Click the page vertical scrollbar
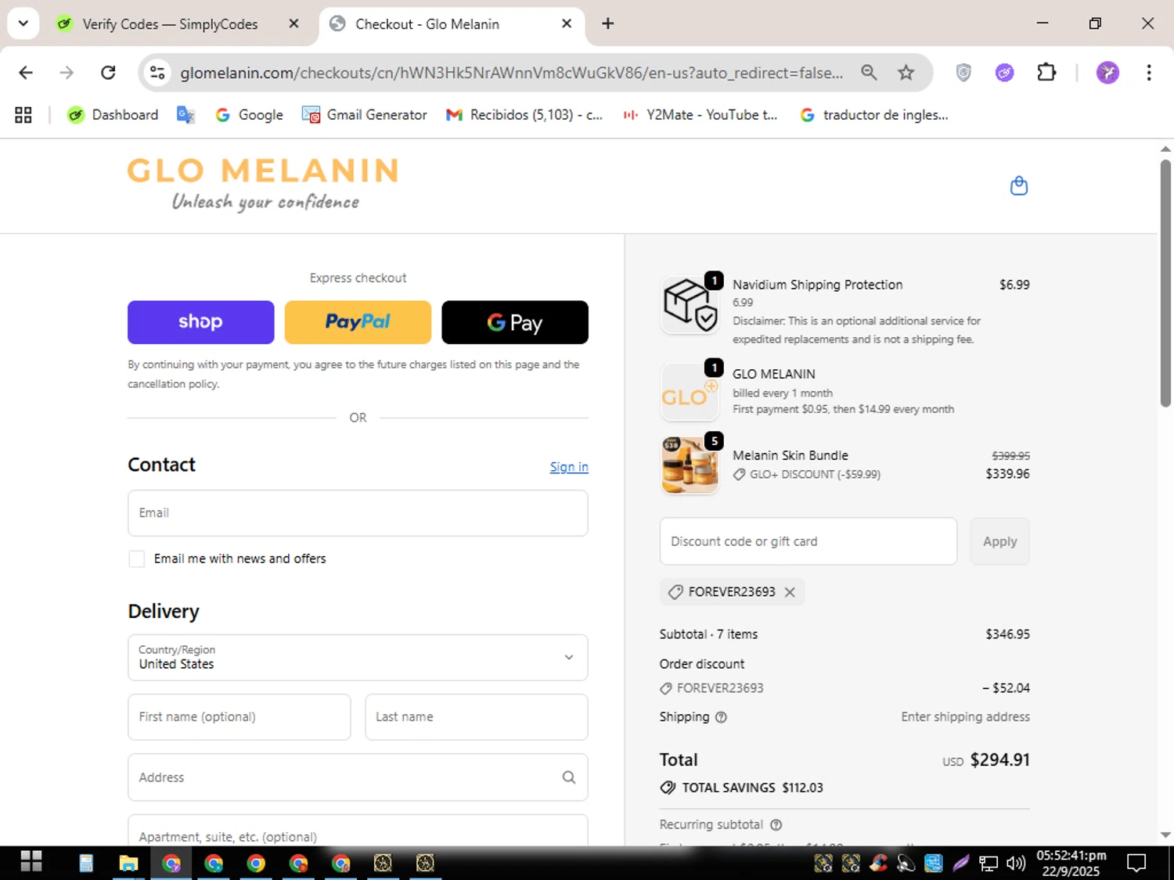The width and height of the screenshot is (1174, 880). pyautogui.click(x=1165, y=283)
